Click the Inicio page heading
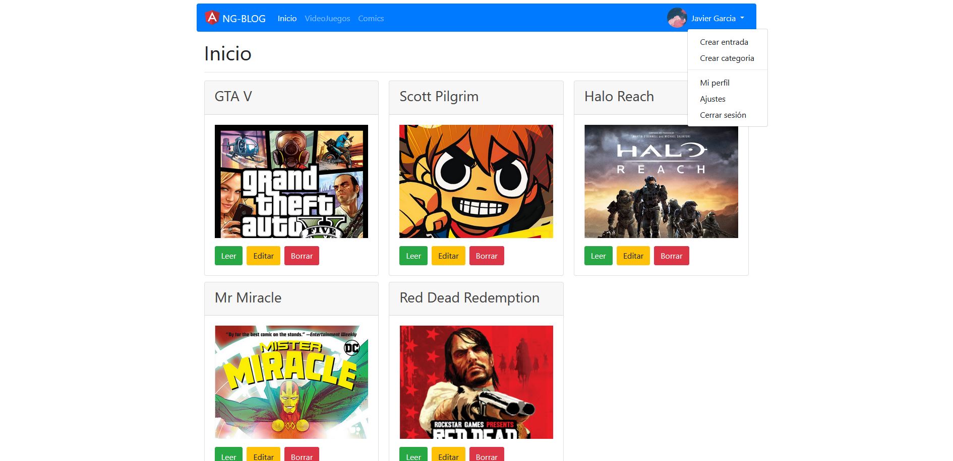Viewport: 953px width, 461px height. click(x=228, y=54)
